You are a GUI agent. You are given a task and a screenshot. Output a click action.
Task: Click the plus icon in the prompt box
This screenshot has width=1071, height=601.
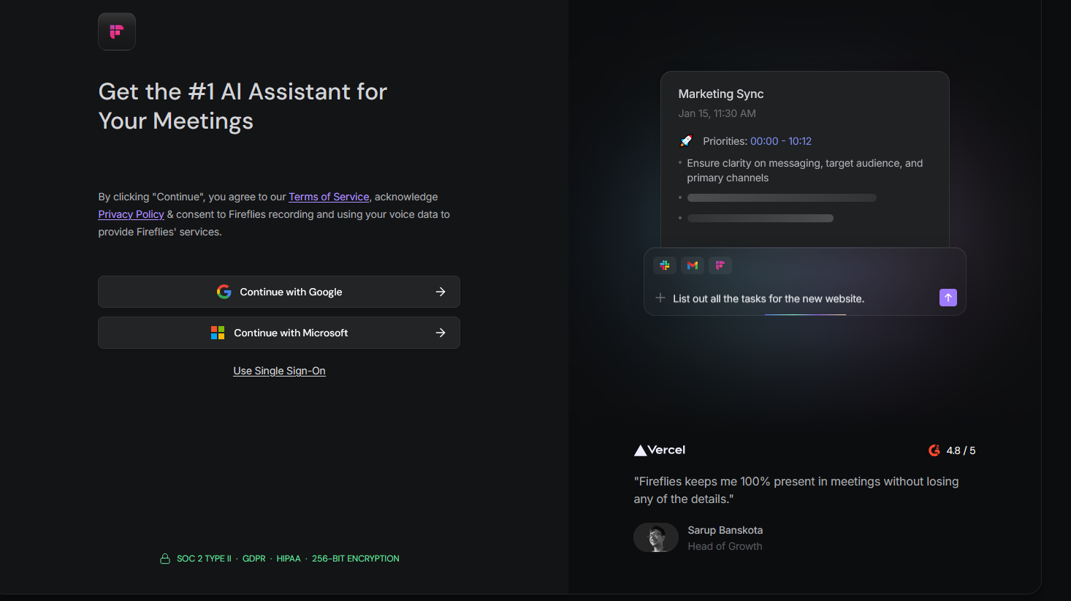click(x=660, y=298)
